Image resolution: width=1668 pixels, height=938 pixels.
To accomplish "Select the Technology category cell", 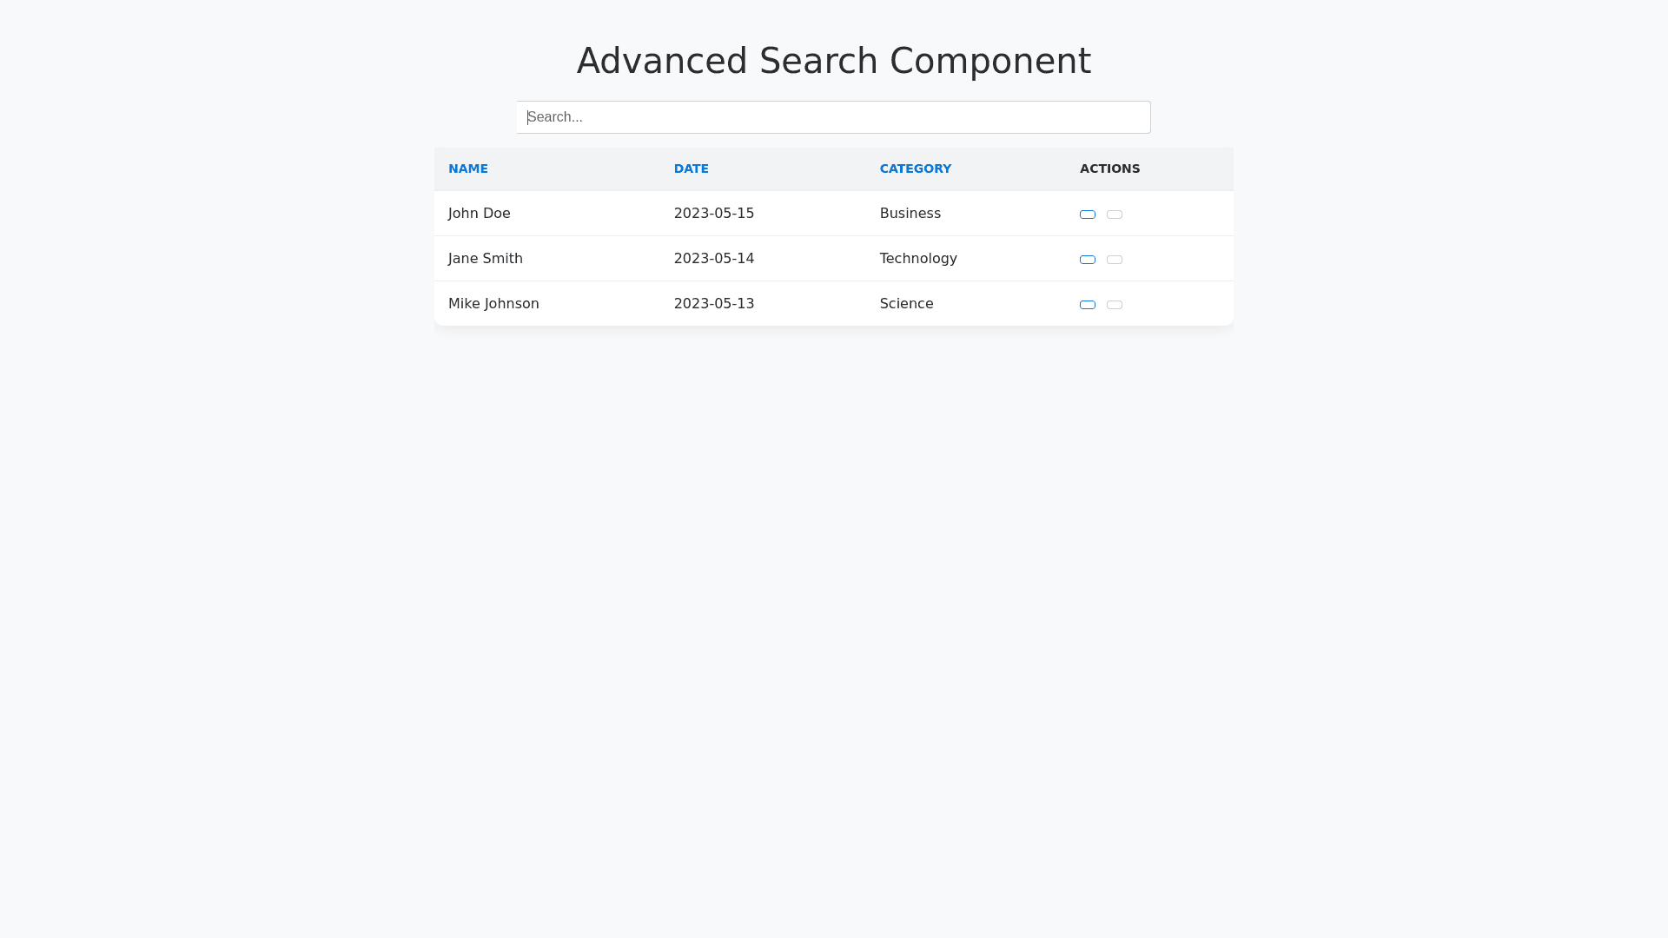I will coord(918,259).
